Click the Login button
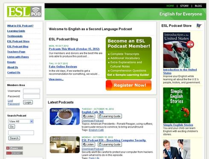209x159 pixels. [x=28, y=102]
